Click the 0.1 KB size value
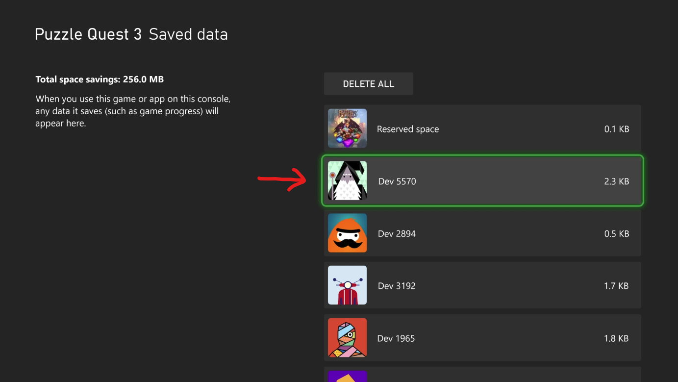This screenshot has width=678, height=382. tap(617, 129)
